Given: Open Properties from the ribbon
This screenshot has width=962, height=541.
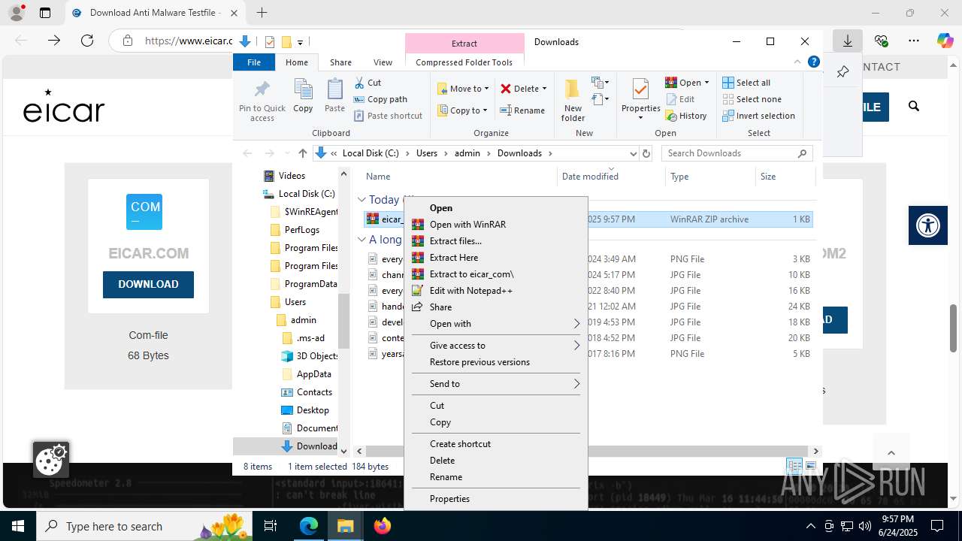Looking at the screenshot, I should point(640,99).
